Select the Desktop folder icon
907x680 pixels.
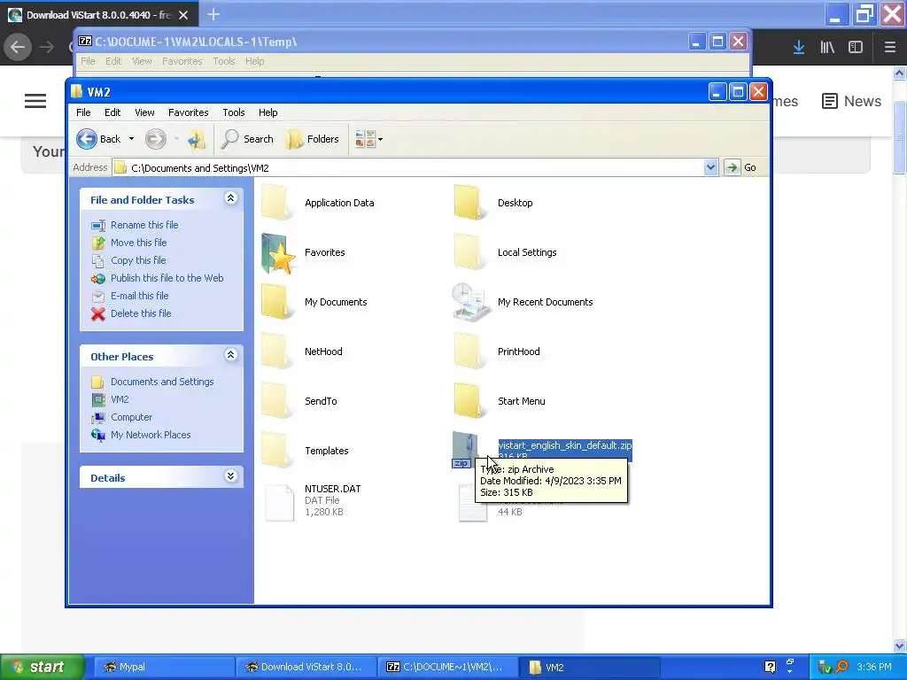pos(469,203)
